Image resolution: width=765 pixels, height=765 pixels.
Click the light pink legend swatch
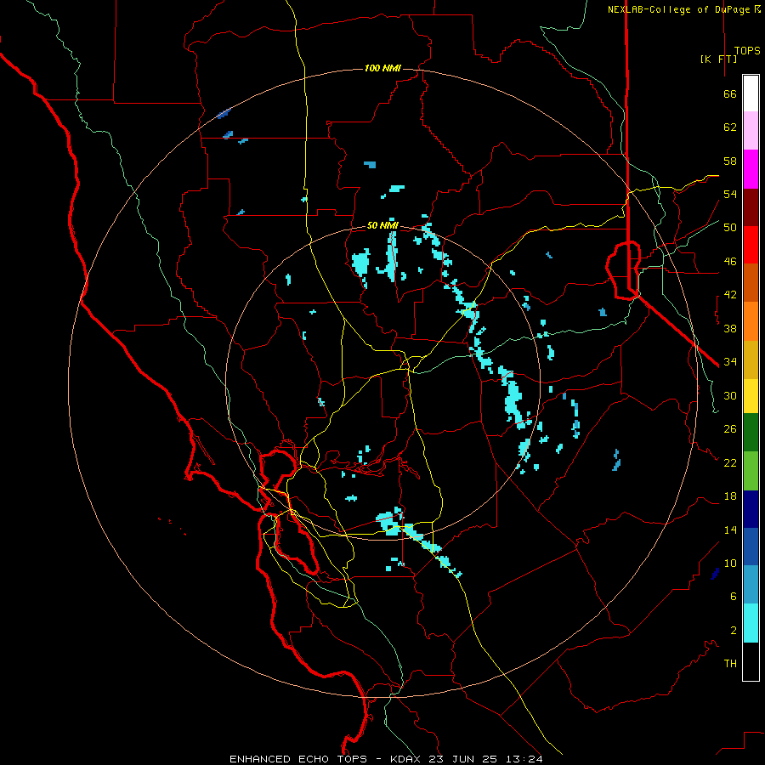point(751,130)
